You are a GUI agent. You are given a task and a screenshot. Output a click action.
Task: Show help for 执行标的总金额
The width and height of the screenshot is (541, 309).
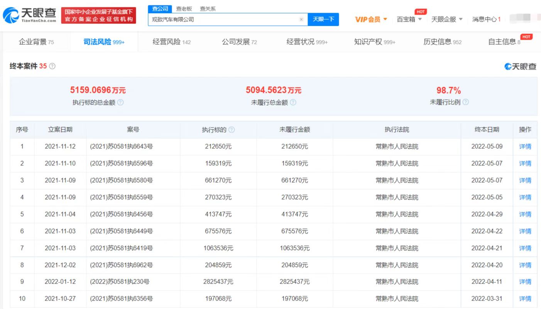[x=120, y=102]
